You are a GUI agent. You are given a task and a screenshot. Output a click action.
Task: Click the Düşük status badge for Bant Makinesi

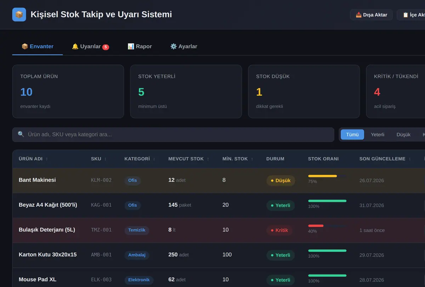(x=280, y=180)
